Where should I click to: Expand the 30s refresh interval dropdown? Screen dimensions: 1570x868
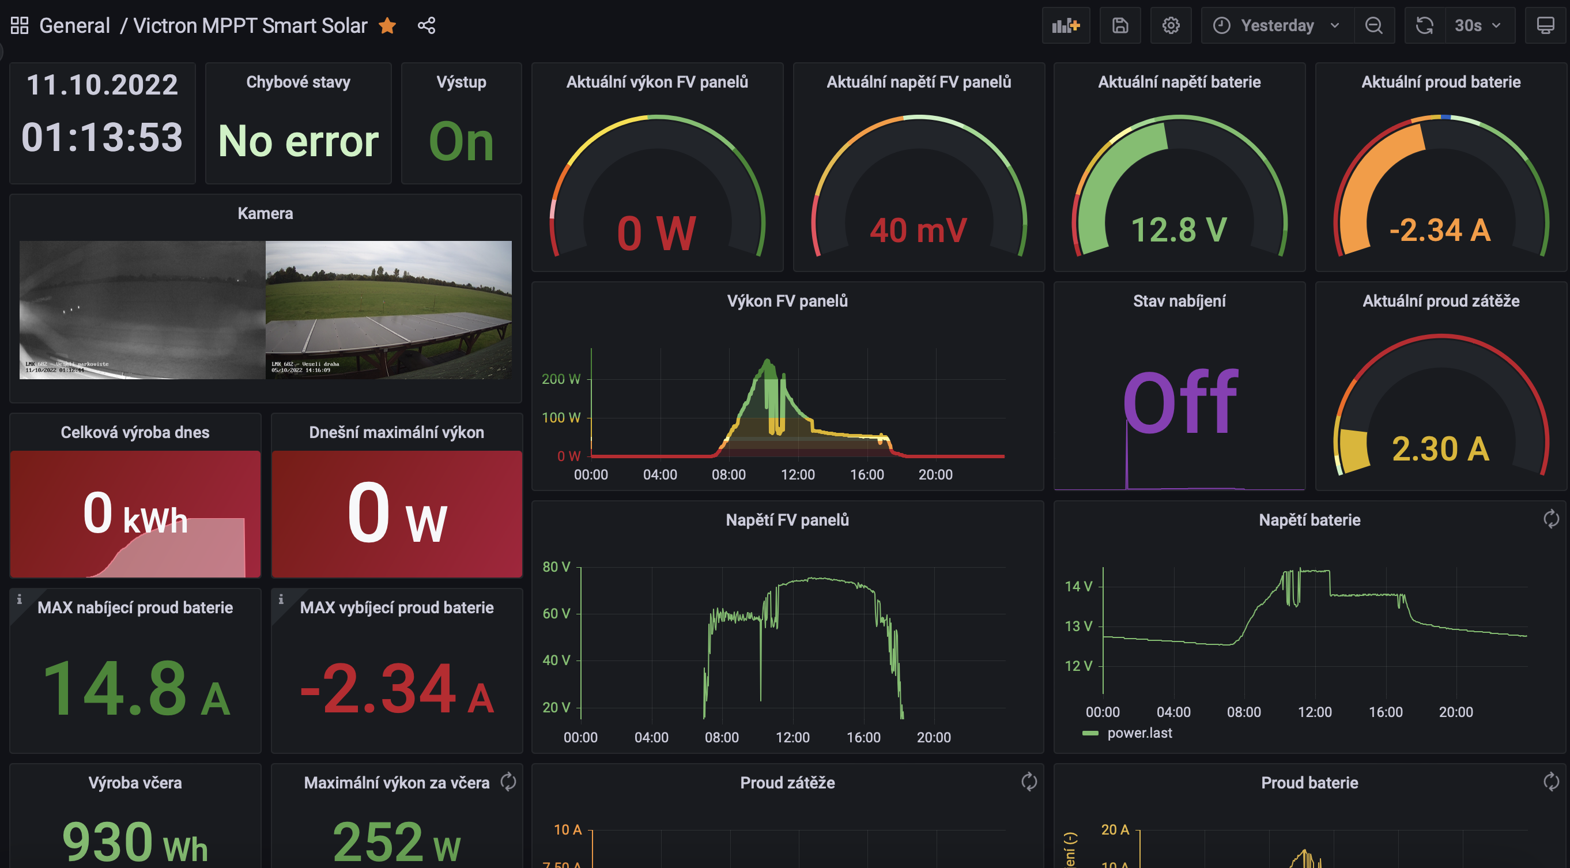pos(1478,25)
